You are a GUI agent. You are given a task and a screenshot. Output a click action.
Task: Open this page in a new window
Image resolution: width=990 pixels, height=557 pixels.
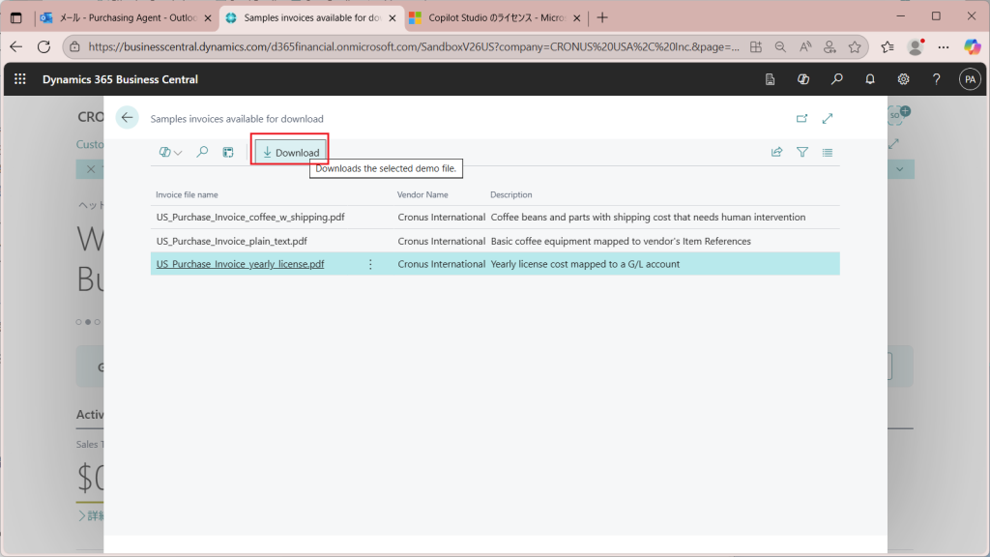801,118
